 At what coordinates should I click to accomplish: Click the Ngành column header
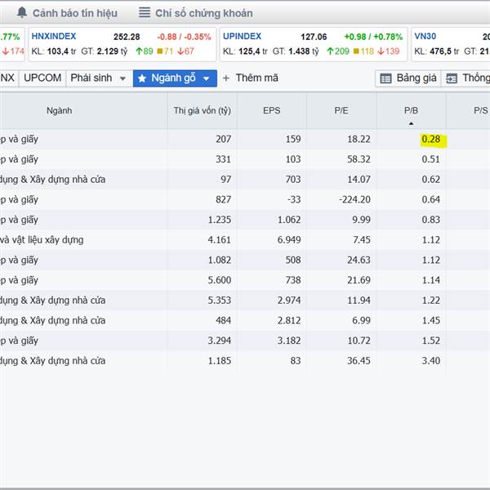tap(59, 109)
